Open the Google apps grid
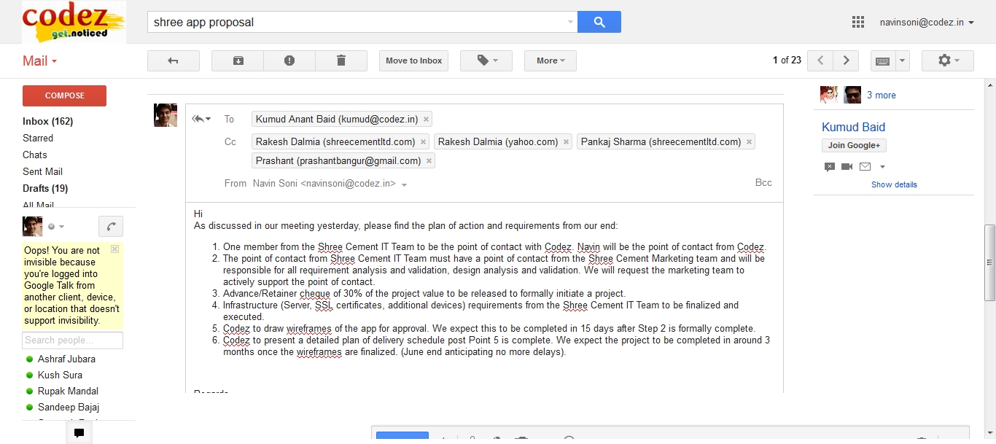The image size is (996, 444). pyautogui.click(x=858, y=22)
